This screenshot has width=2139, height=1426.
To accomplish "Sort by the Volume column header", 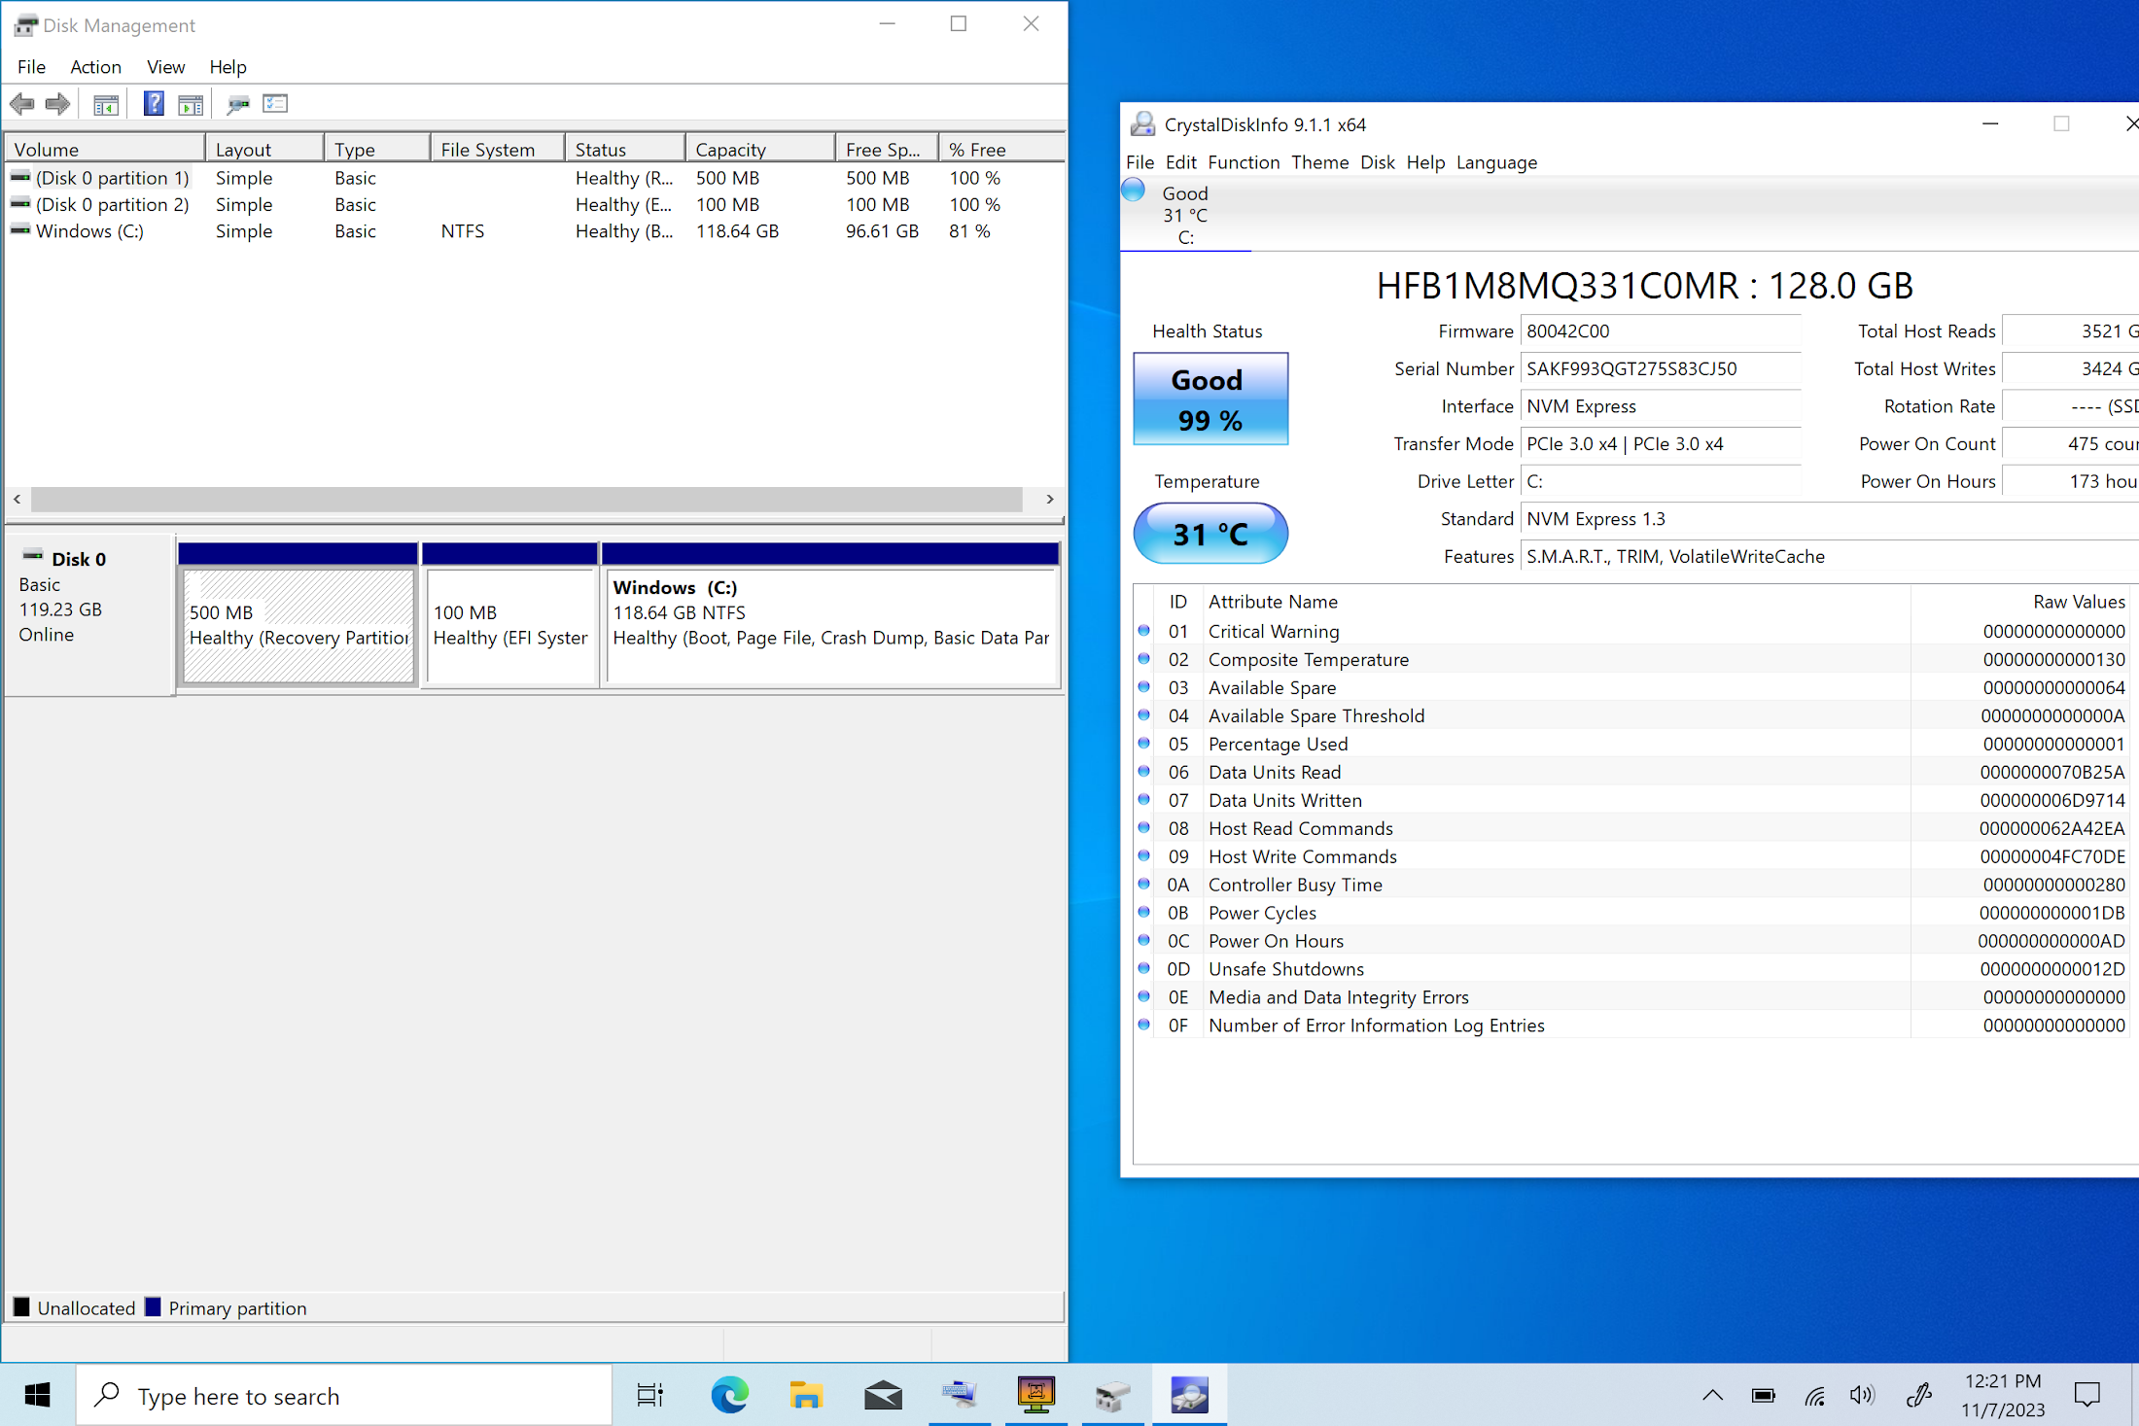I will (x=105, y=149).
